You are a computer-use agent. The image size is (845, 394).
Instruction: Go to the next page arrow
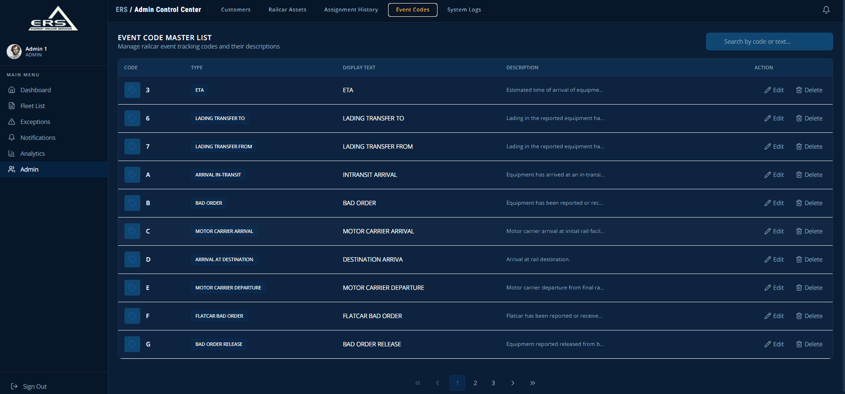[512, 383]
